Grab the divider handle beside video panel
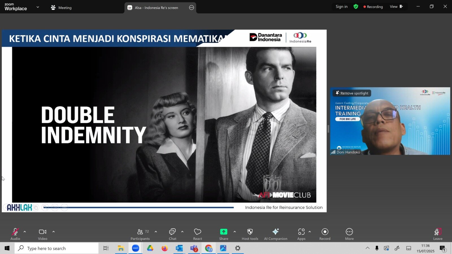The image size is (452, 254). pos(328,129)
